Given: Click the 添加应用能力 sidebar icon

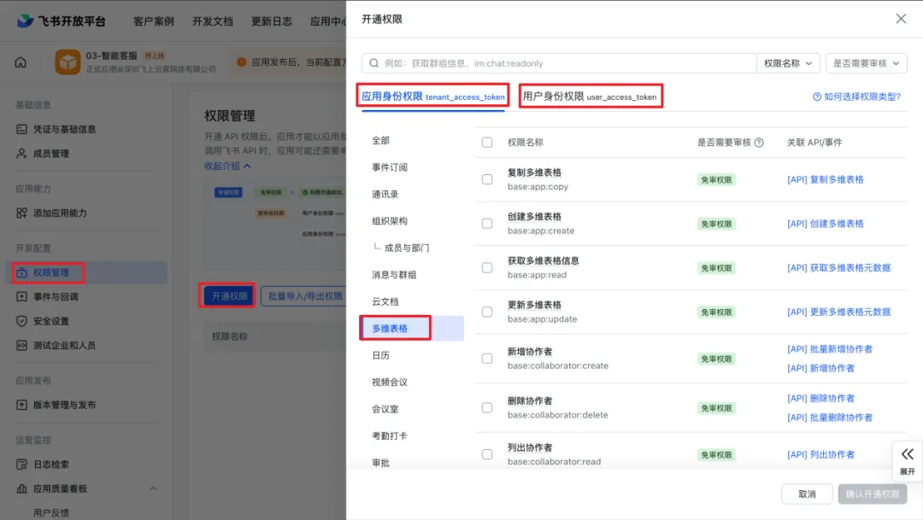Looking at the screenshot, I should pyautogui.click(x=21, y=213).
